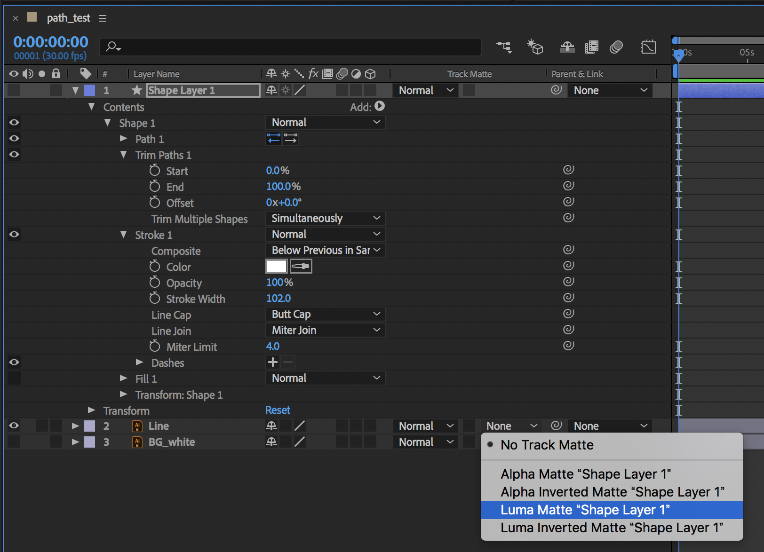764x552 pixels.
Task: Click the timeline search field
Action: pos(290,47)
